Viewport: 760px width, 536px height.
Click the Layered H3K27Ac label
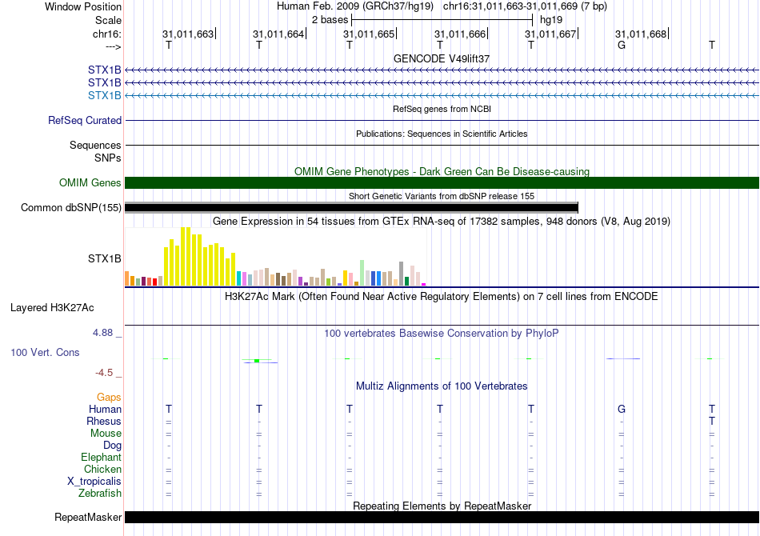click(52, 308)
